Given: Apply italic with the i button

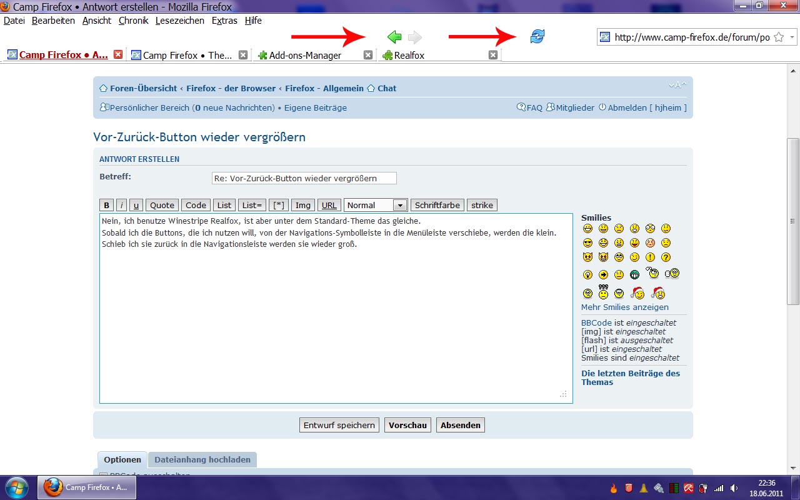Looking at the screenshot, I should 122,205.
